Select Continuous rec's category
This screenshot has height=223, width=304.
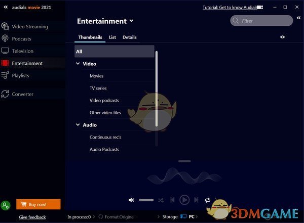[x=105, y=137]
